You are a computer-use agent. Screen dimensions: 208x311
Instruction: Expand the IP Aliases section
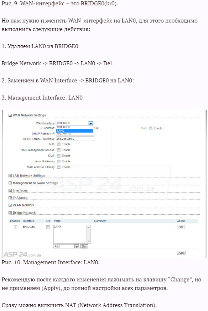10,198
